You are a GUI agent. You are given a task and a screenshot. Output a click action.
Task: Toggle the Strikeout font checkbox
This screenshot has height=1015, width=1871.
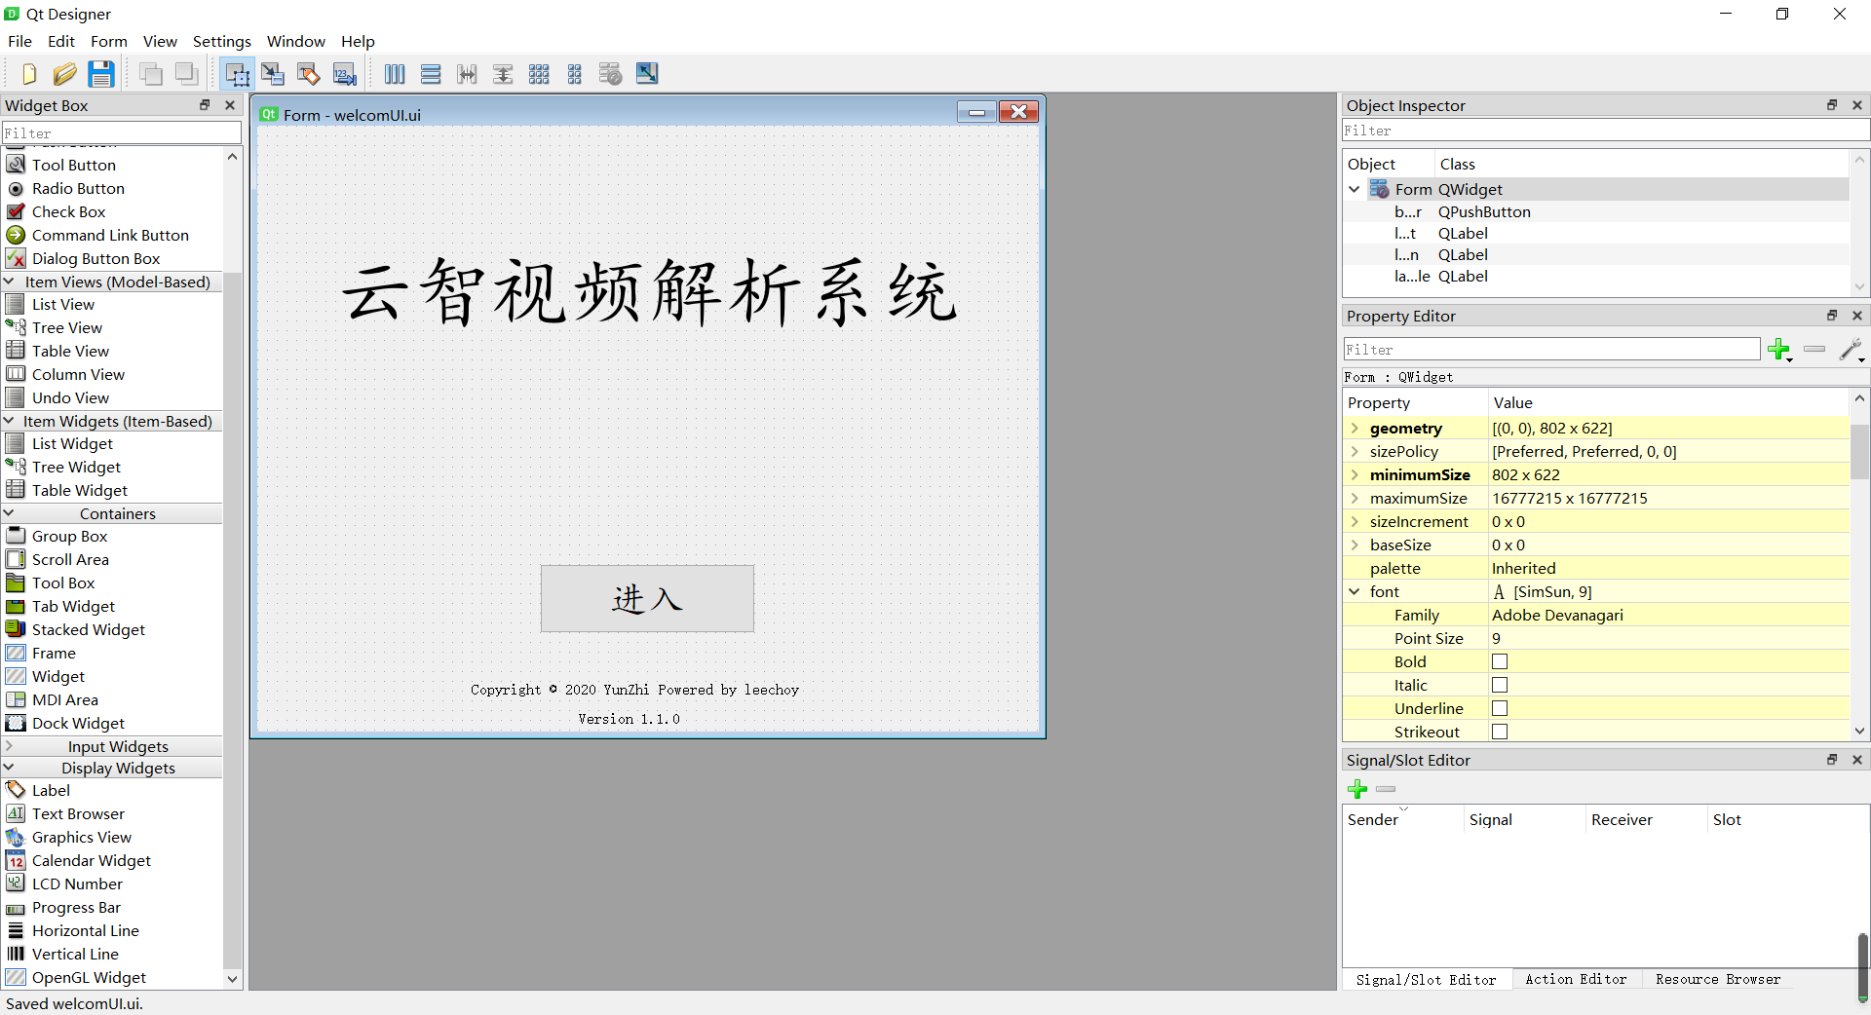[x=1500, y=733]
